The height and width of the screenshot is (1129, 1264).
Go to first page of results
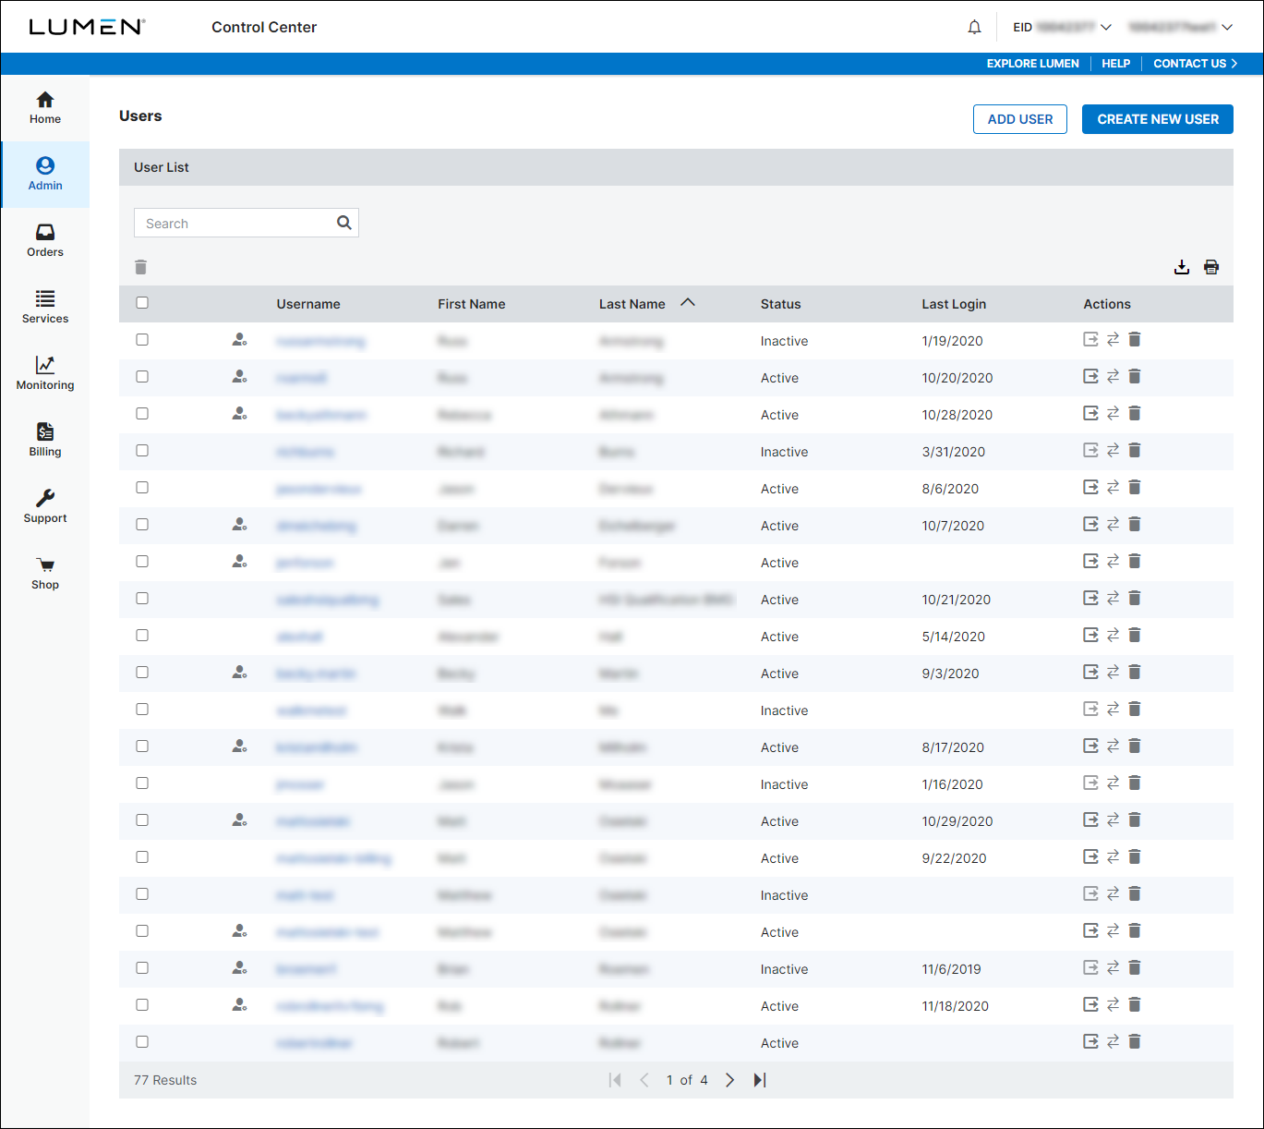pos(615,1080)
